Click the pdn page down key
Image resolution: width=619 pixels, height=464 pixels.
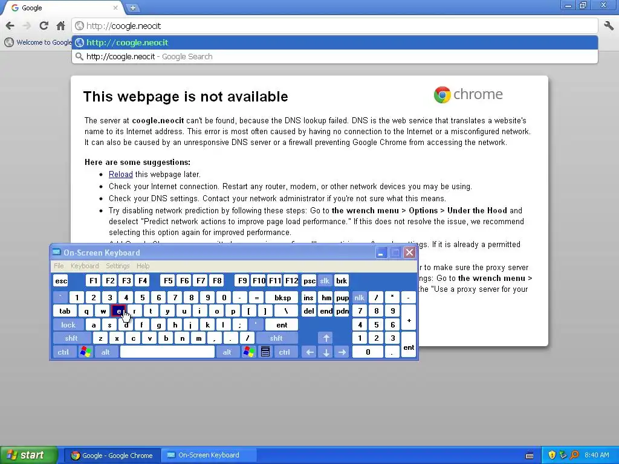pyautogui.click(x=342, y=311)
